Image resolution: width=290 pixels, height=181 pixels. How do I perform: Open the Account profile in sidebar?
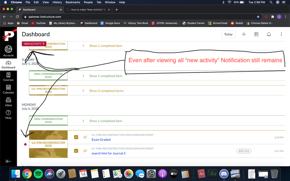point(8,51)
